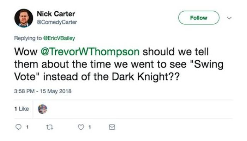Viewport: 247px width, 141px height.
Task: View the liker's small avatar
Action: click(x=43, y=109)
